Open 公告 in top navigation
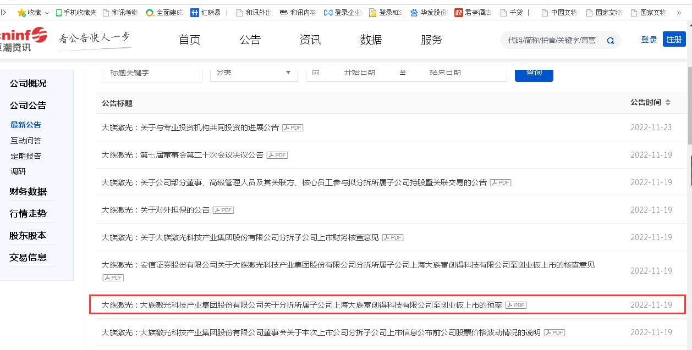 250,40
